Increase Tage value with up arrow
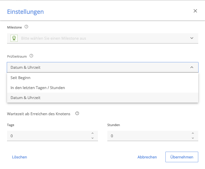Image resolution: width=205 pixels, height=169 pixels. (93, 133)
